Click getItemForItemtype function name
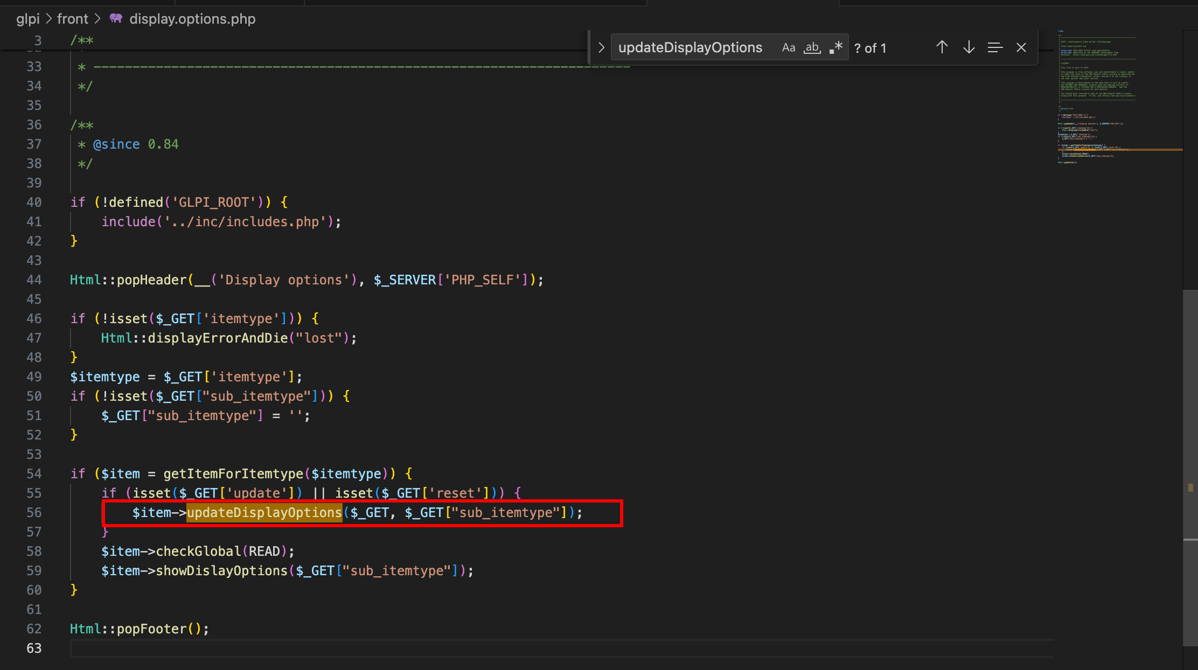The height and width of the screenshot is (670, 1198). (233, 474)
